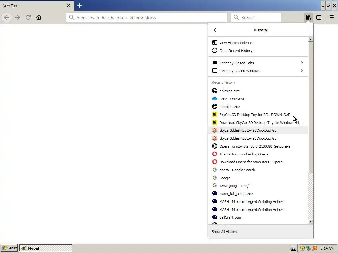Open www.google.com/ history entry

(x=258, y=186)
